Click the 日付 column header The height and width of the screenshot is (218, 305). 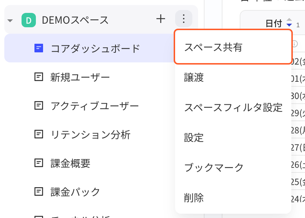[x=274, y=24]
